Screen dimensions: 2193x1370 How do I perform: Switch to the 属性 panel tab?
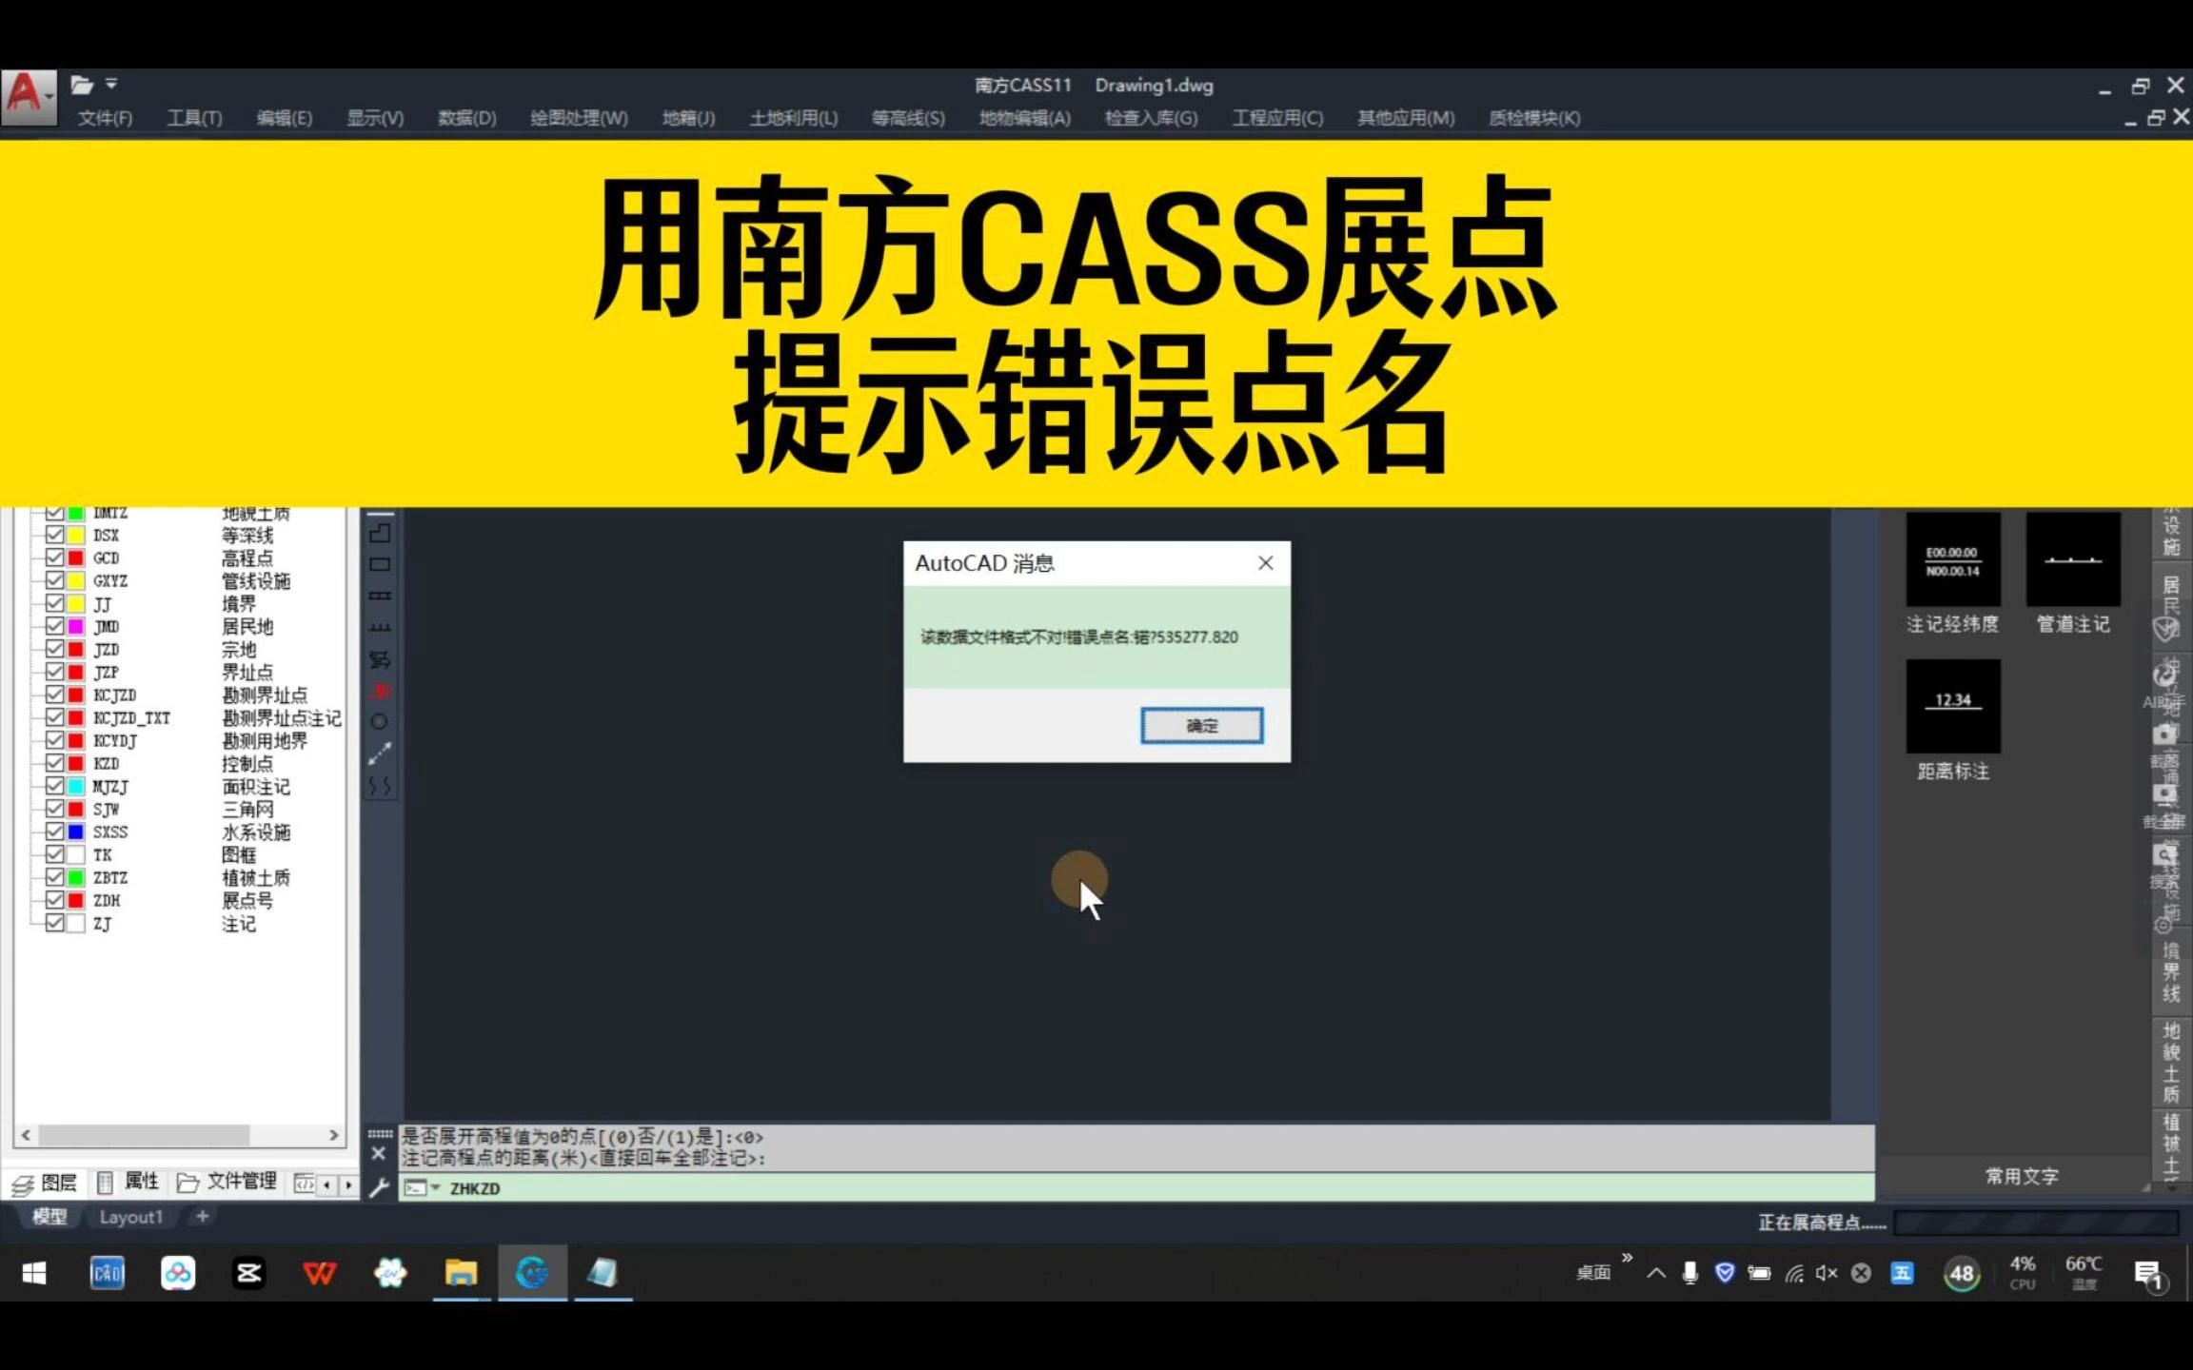(128, 1182)
